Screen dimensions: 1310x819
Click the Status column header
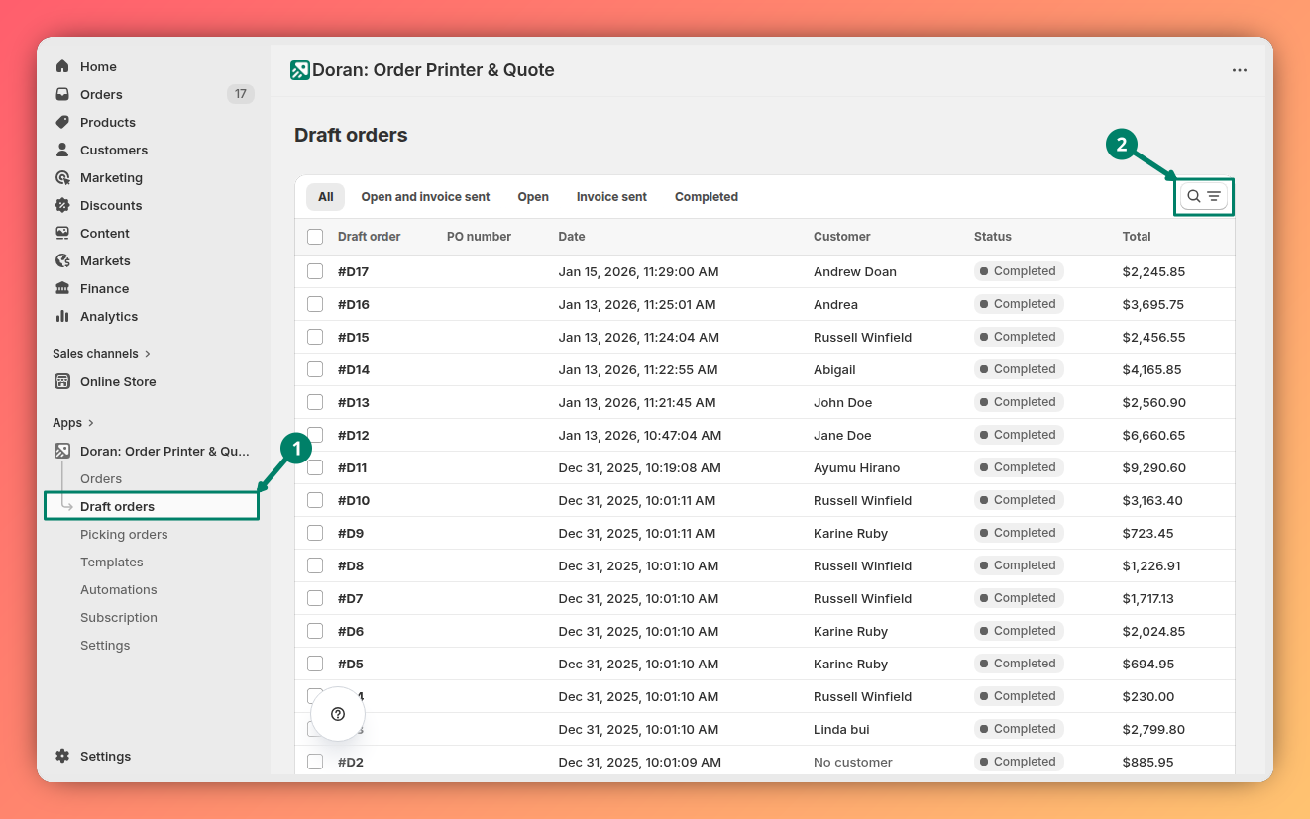tap(993, 237)
